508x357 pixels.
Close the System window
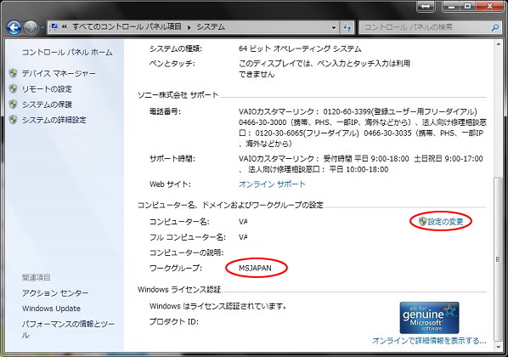(489, 6)
